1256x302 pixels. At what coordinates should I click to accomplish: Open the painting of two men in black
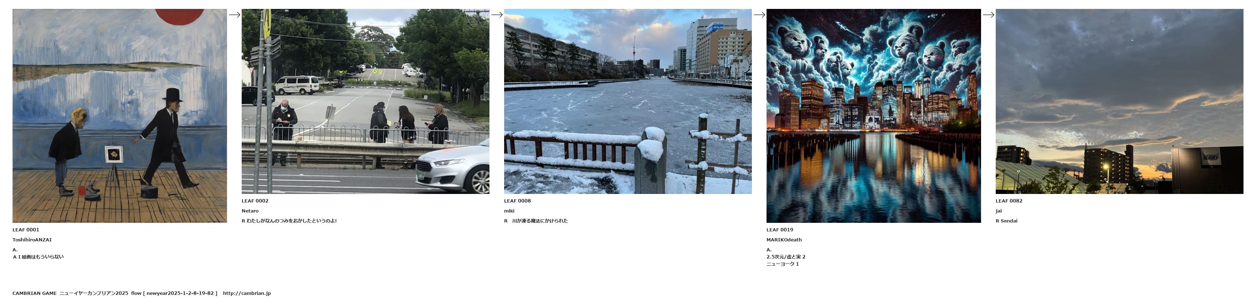click(119, 116)
